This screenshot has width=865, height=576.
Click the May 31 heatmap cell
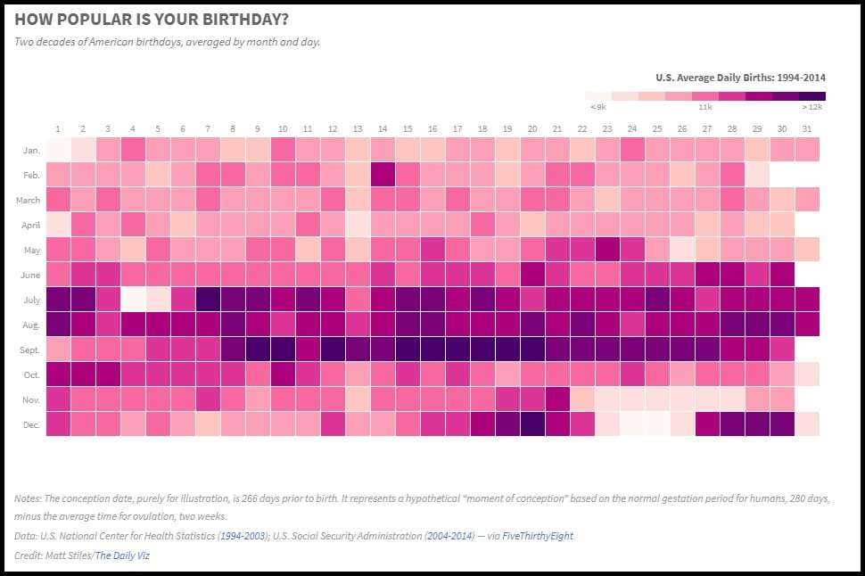pyautogui.click(x=807, y=249)
